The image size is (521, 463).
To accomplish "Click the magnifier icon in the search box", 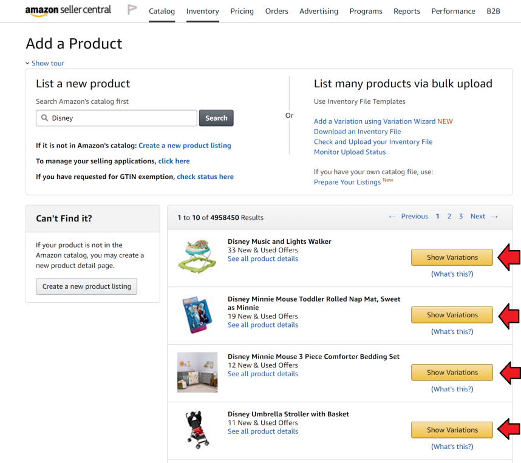I will tap(44, 118).
